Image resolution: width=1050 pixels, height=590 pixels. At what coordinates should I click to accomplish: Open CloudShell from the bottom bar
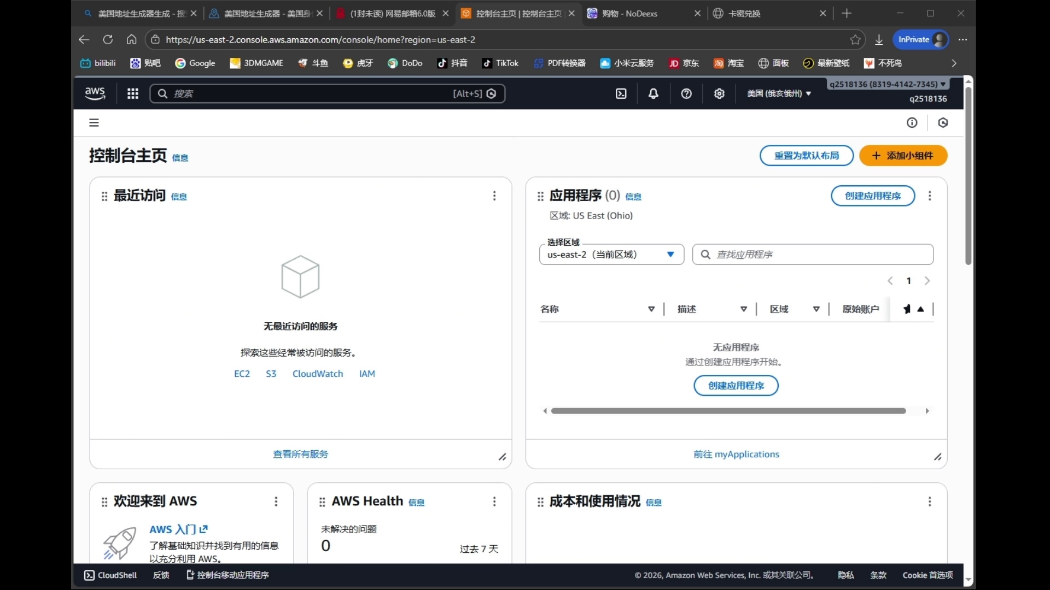109,575
